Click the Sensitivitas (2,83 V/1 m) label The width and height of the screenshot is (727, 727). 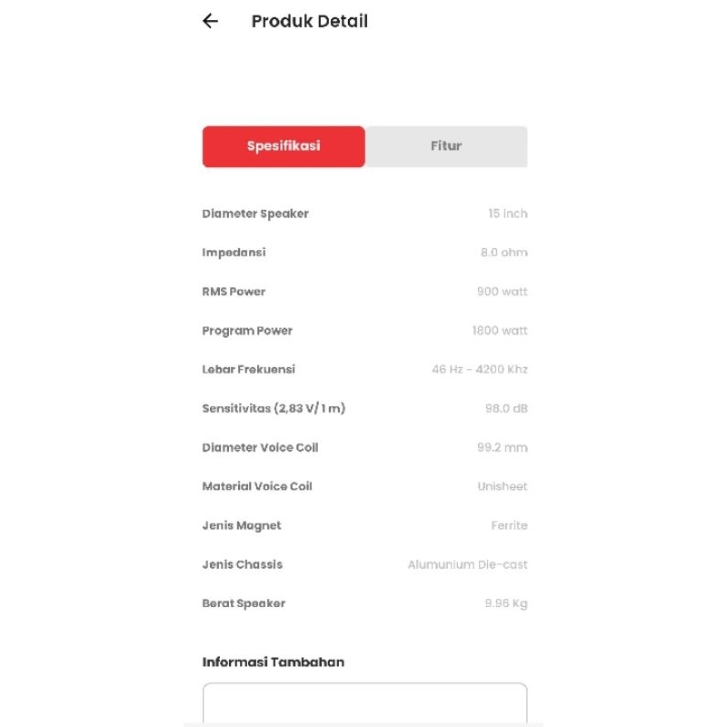click(x=274, y=409)
